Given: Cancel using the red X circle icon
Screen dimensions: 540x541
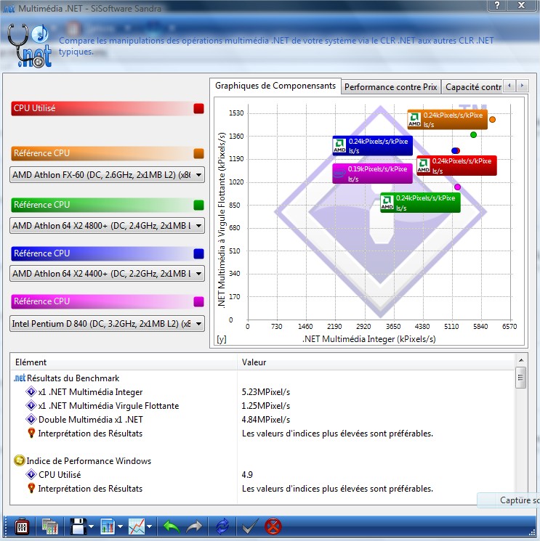Looking at the screenshot, I should [x=273, y=527].
